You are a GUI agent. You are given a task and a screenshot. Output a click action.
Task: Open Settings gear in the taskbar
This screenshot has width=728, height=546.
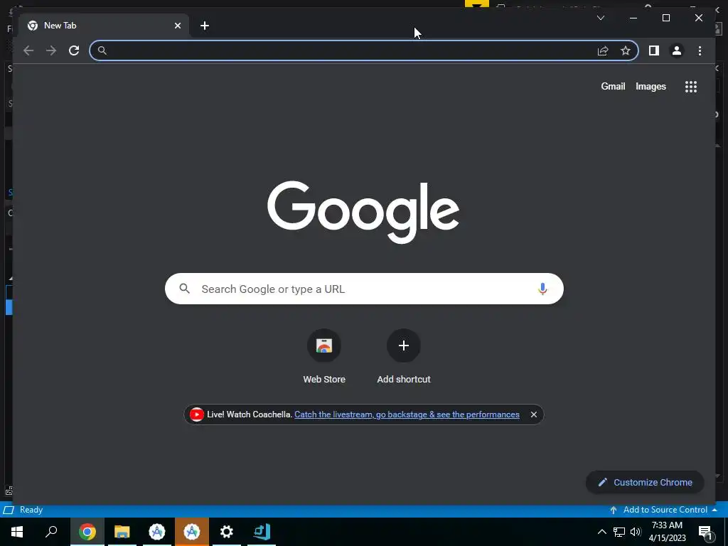(x=227, y=532)
